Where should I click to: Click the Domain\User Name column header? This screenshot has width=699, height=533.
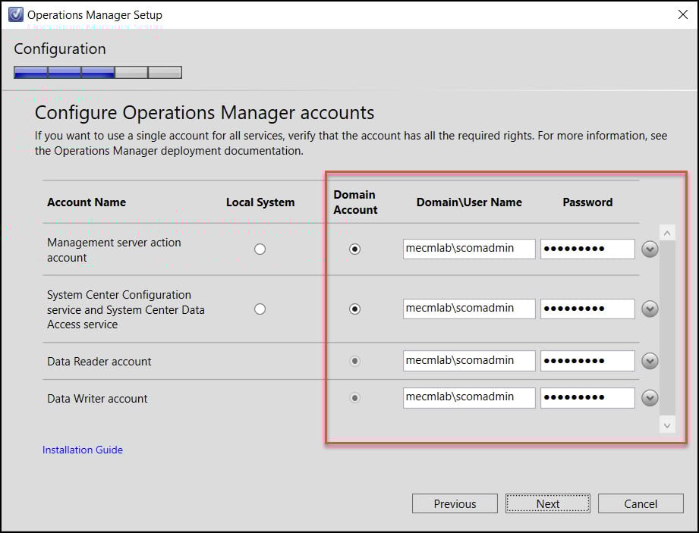coord(469,202)
